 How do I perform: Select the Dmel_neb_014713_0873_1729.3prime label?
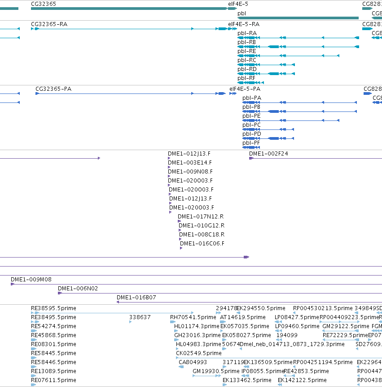click(292, 344)
